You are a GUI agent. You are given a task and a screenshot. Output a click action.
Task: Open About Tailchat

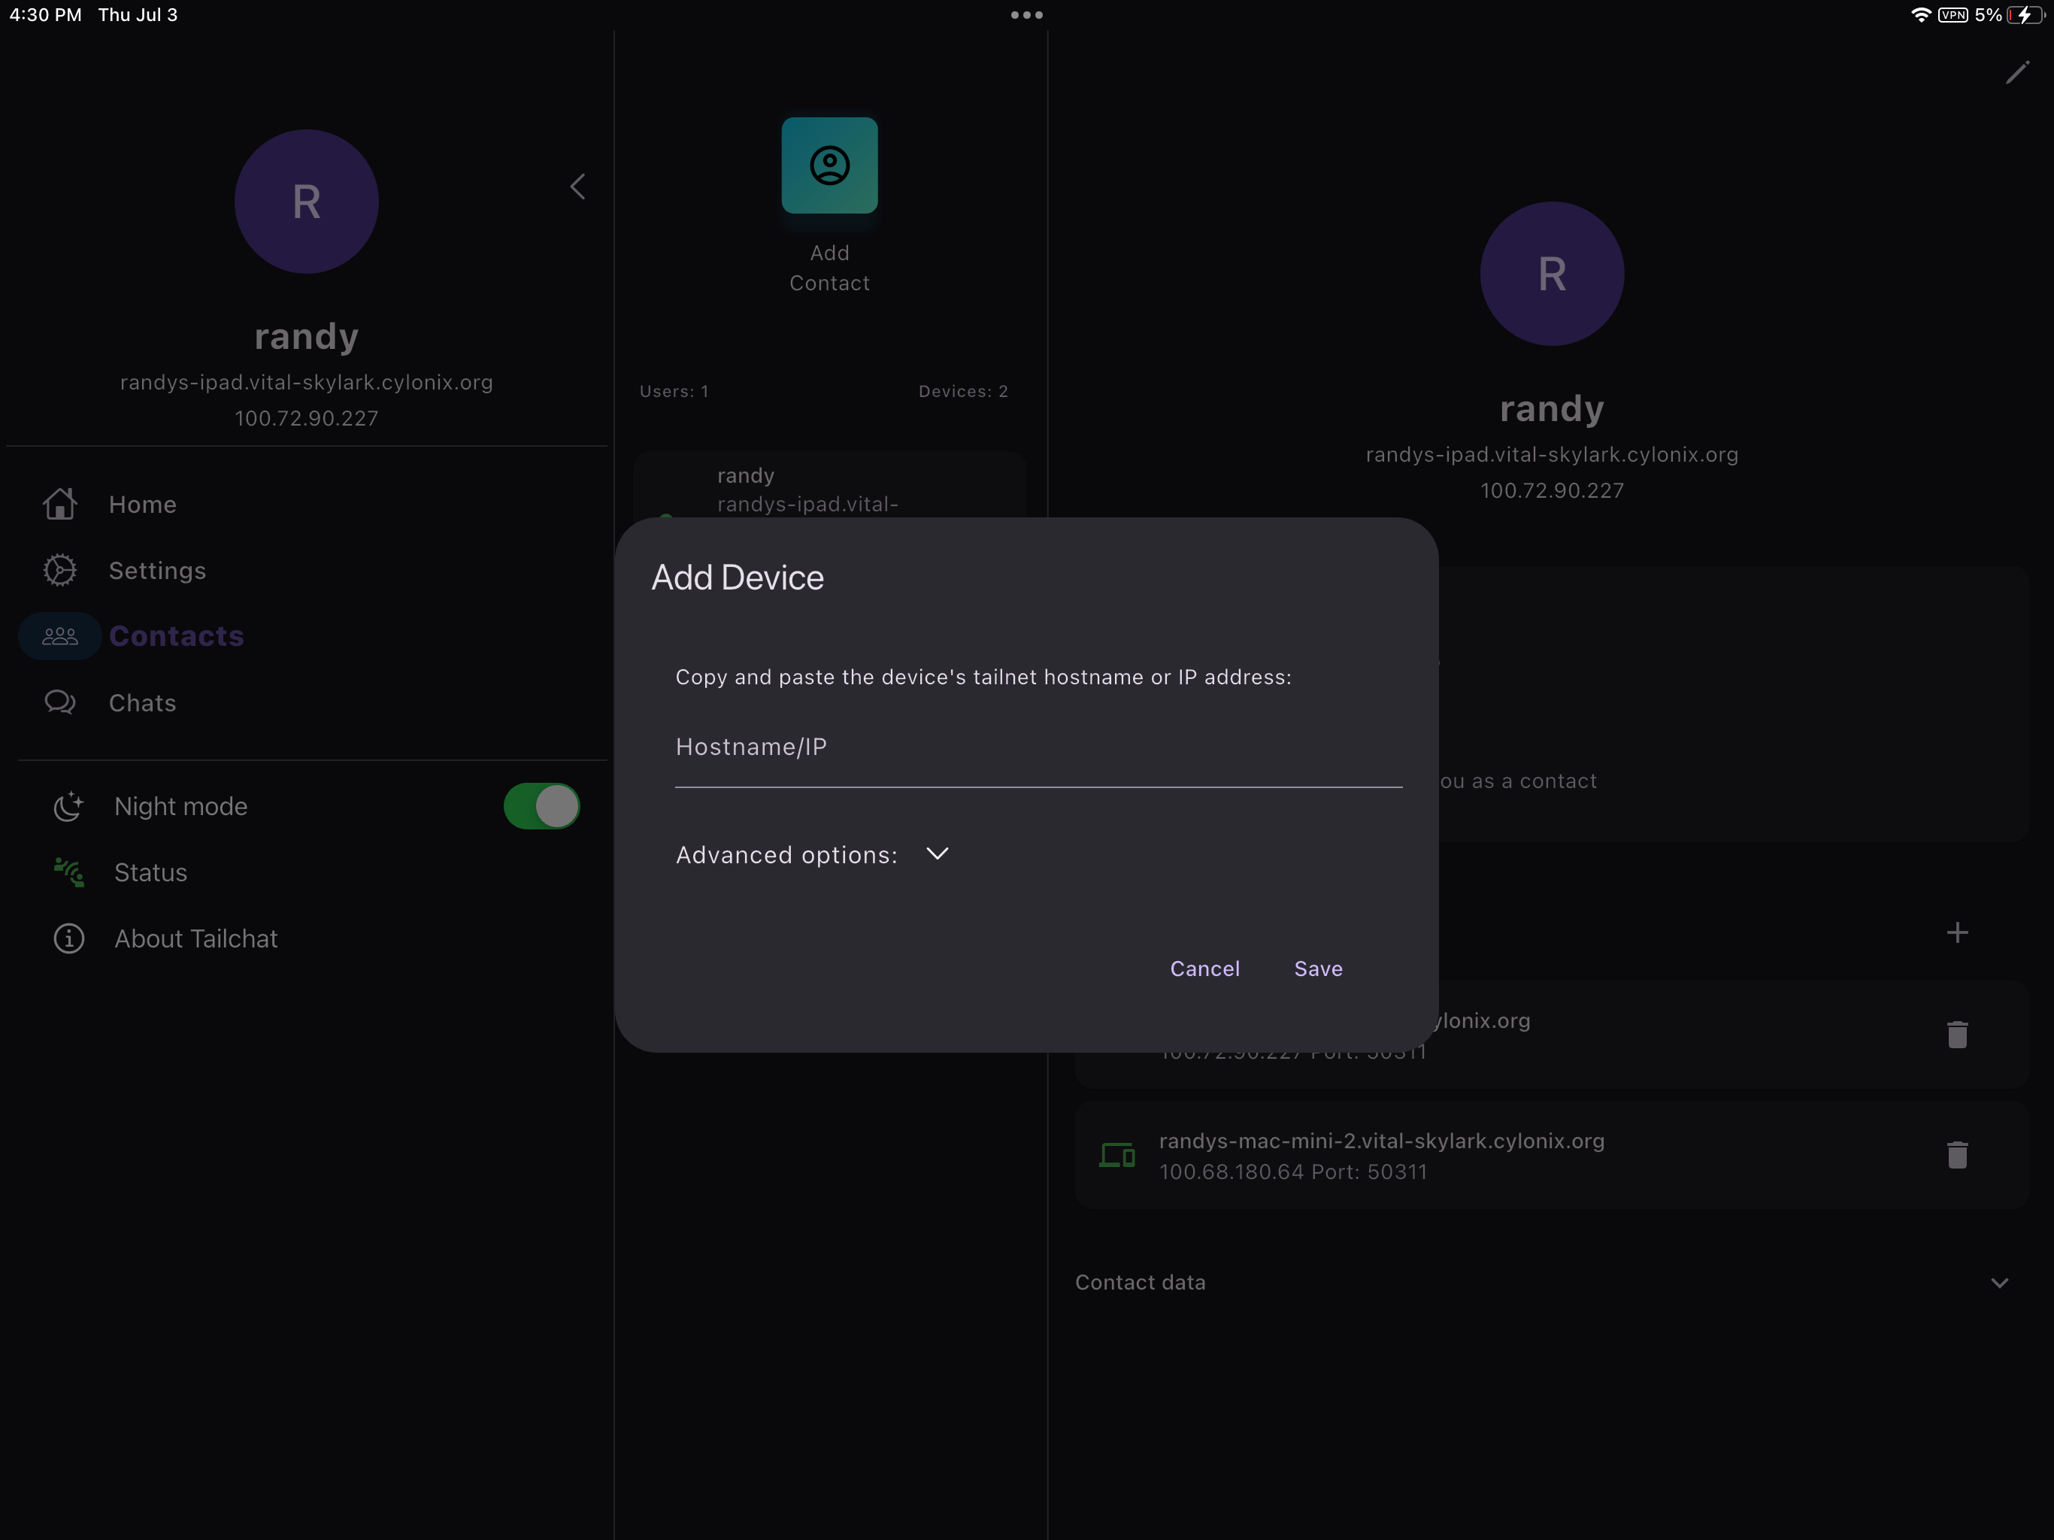[307, 939]
